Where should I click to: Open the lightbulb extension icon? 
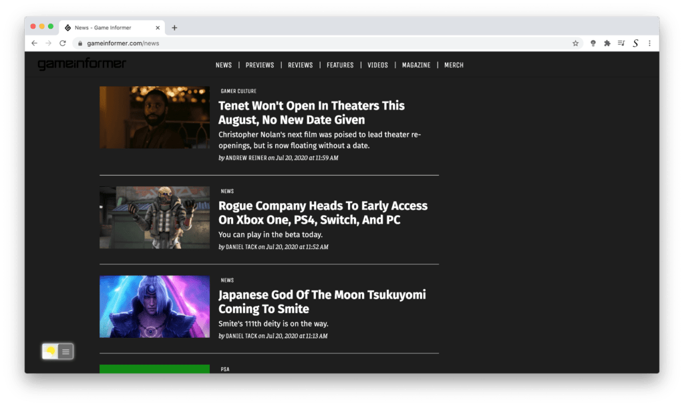(593, 43)
